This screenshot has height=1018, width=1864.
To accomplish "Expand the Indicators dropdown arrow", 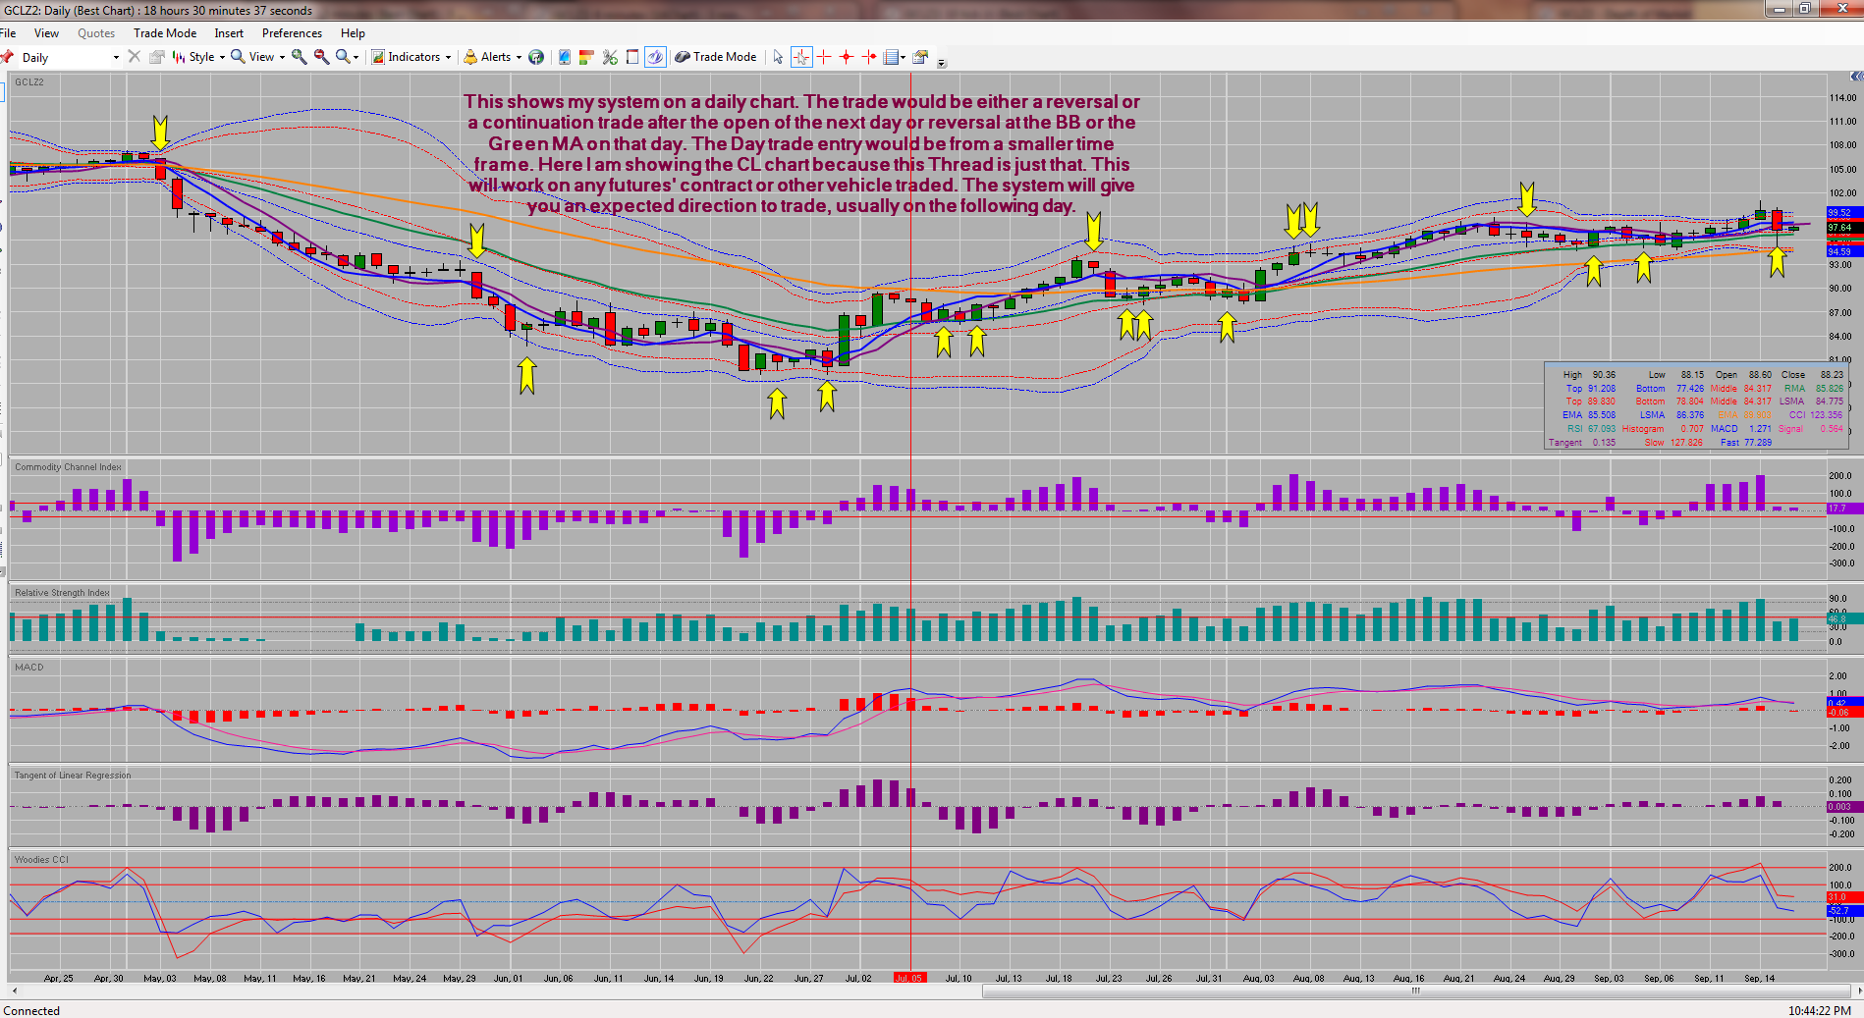I will coord(448,57).
